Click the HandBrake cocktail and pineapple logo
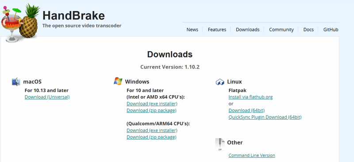Image resolution: width=354 pixels, height=162 pixels. pyautogui.click(x=20, y=23)
